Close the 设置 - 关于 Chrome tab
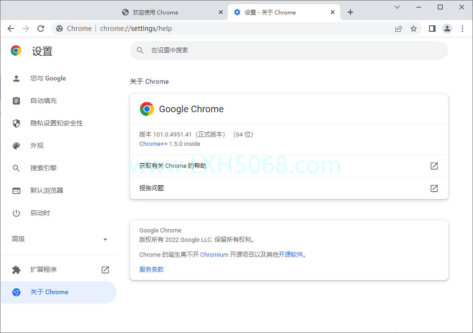The width and height of the screenshot is (473, 333). point(333,12)
